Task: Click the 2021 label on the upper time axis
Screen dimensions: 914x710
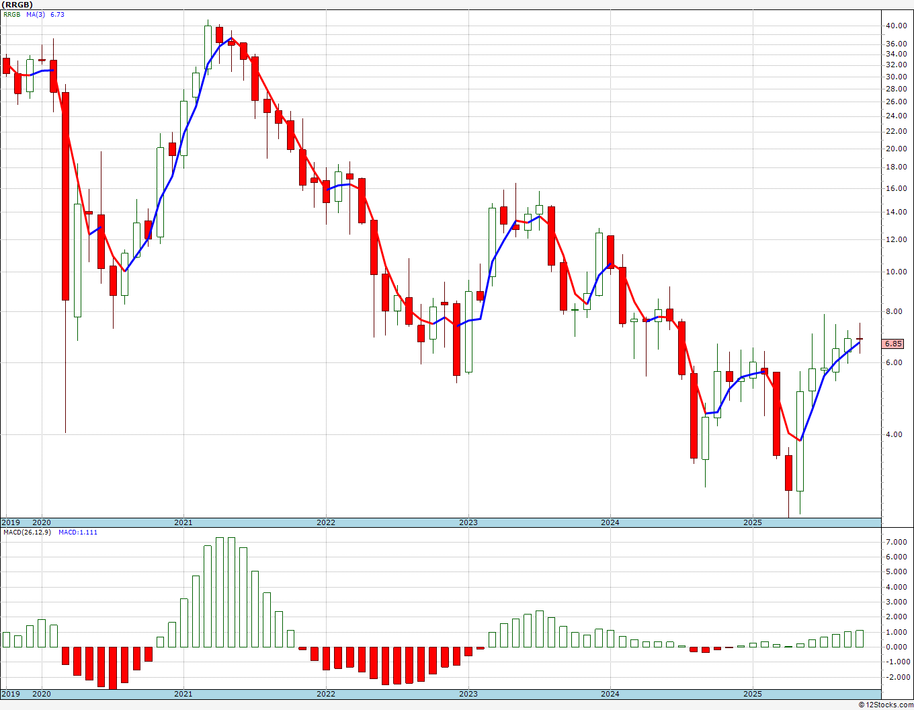Action: [x=183, y=522]
